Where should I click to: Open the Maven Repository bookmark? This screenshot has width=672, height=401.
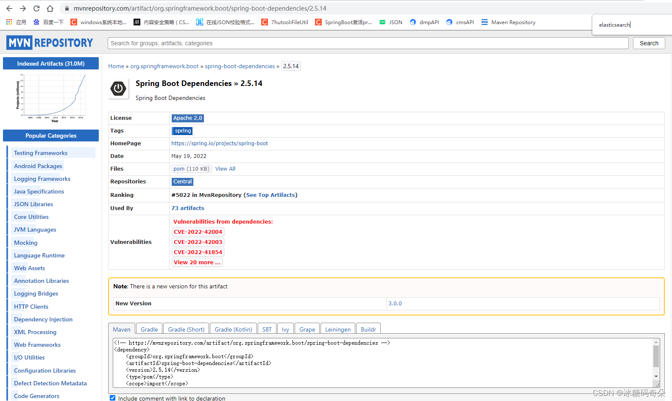pos(508,22)
